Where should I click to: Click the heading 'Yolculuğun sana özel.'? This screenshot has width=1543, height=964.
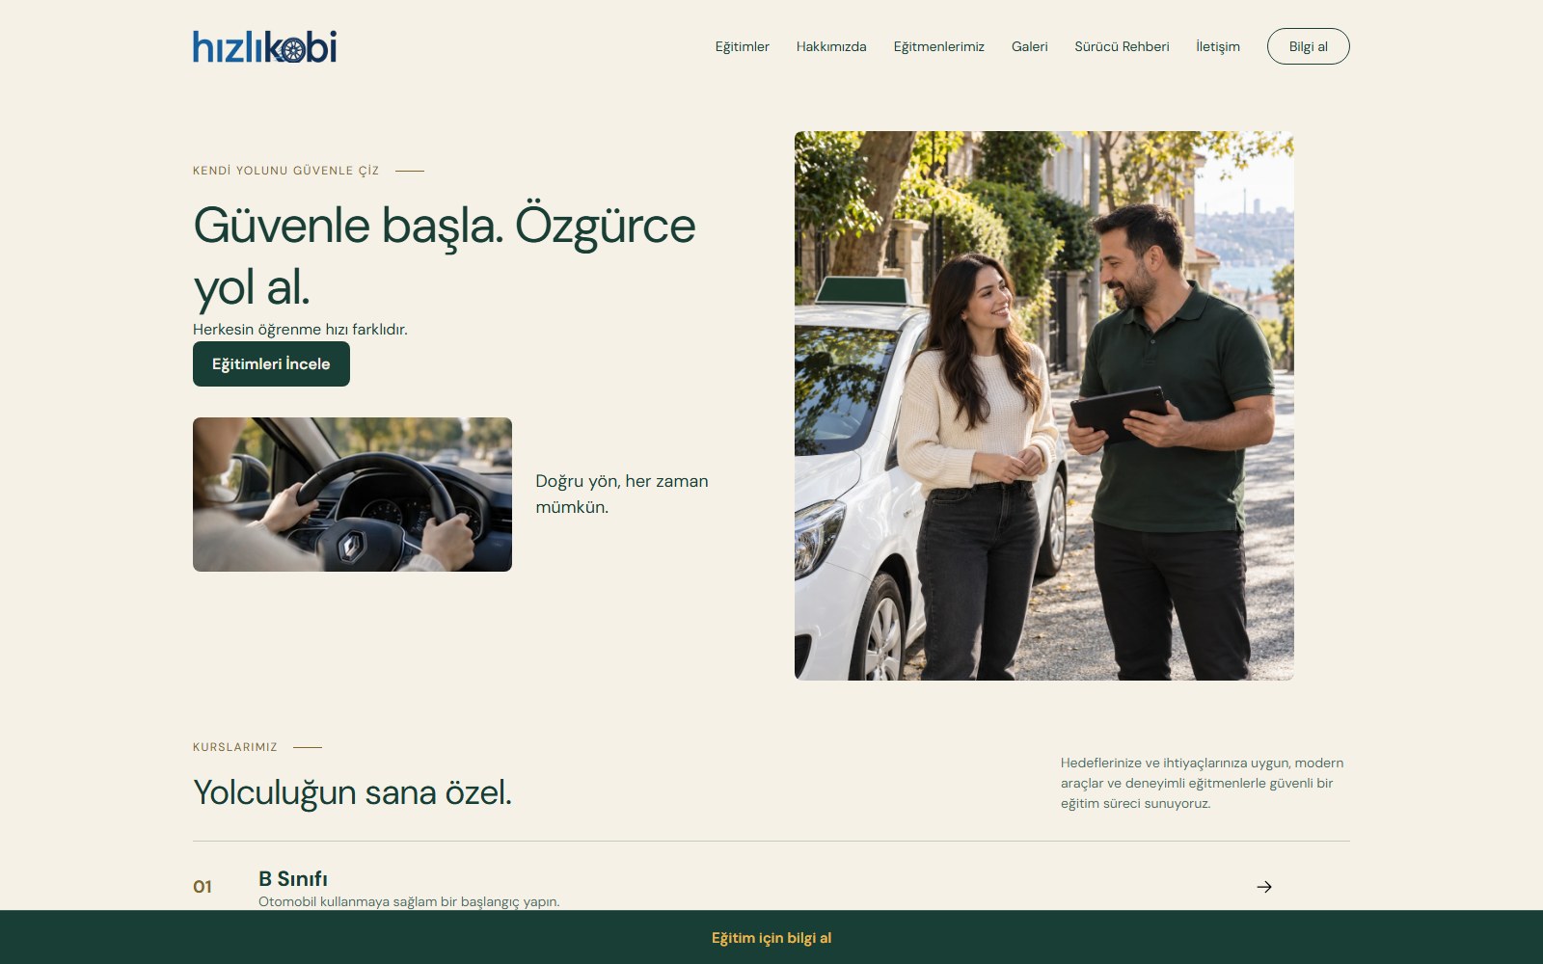352,792
